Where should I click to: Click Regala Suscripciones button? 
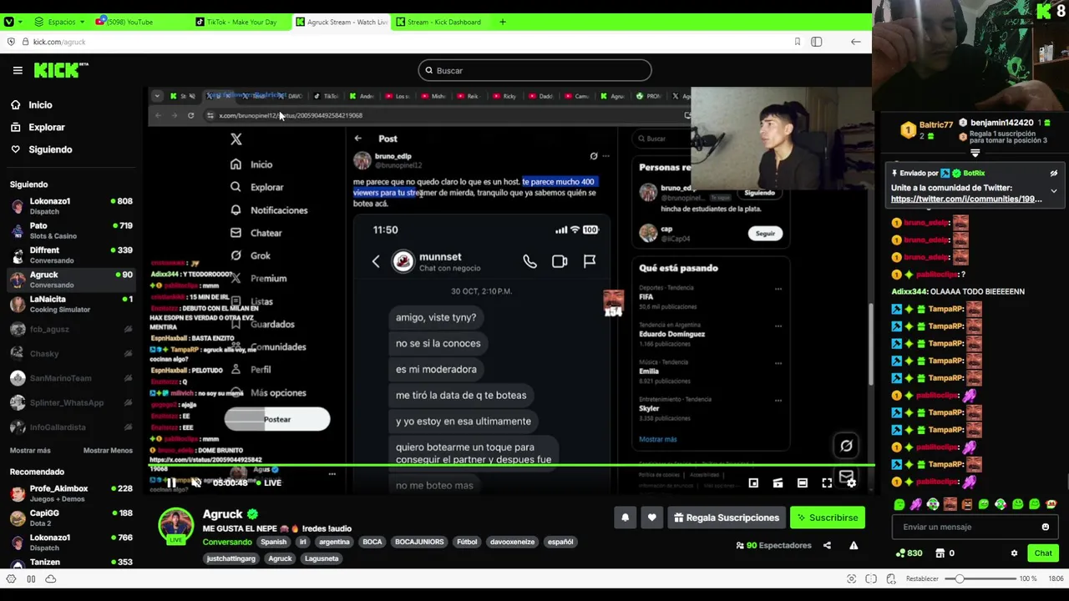726,518
